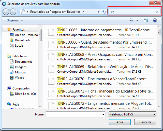Image resolution: width=163 pixels, height=131 pixels.
Task: Select TINRELALG0071 - Ficha Financeira do Locatário
Action: click(x=101, y=94)
